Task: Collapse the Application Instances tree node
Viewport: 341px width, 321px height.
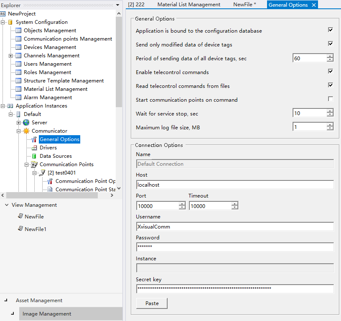Action: [x=3, y=106]
